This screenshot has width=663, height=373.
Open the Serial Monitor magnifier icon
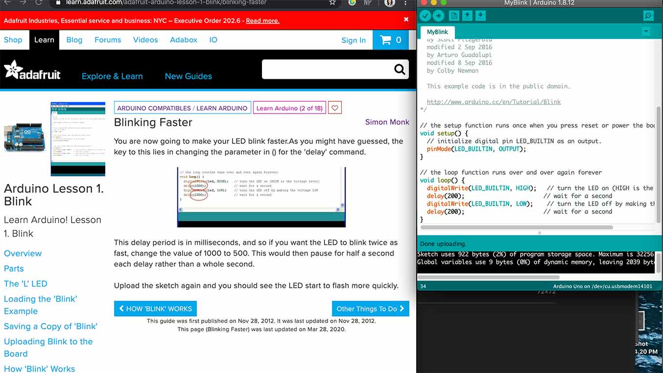pos(648,16)
